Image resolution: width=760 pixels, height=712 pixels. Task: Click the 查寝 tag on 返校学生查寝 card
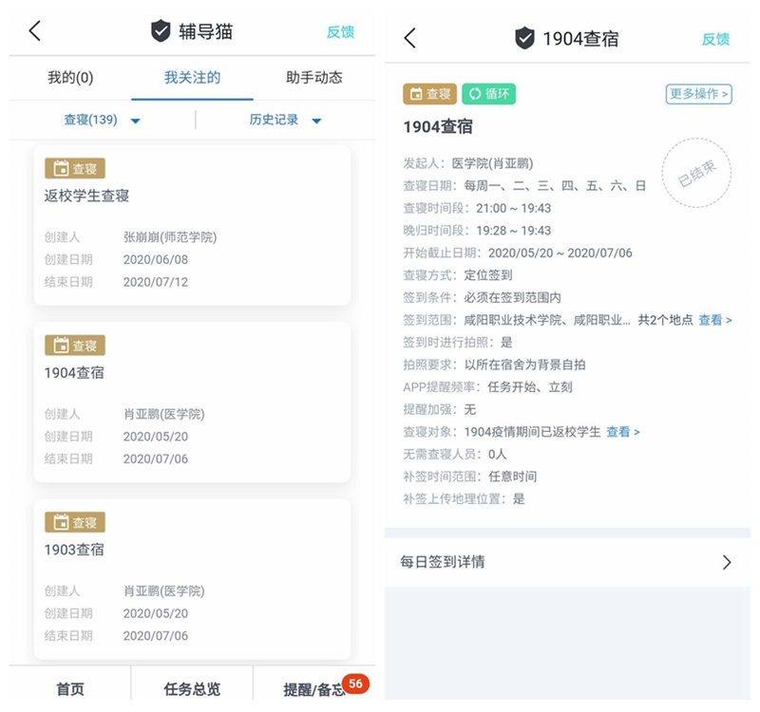point(75,169)
